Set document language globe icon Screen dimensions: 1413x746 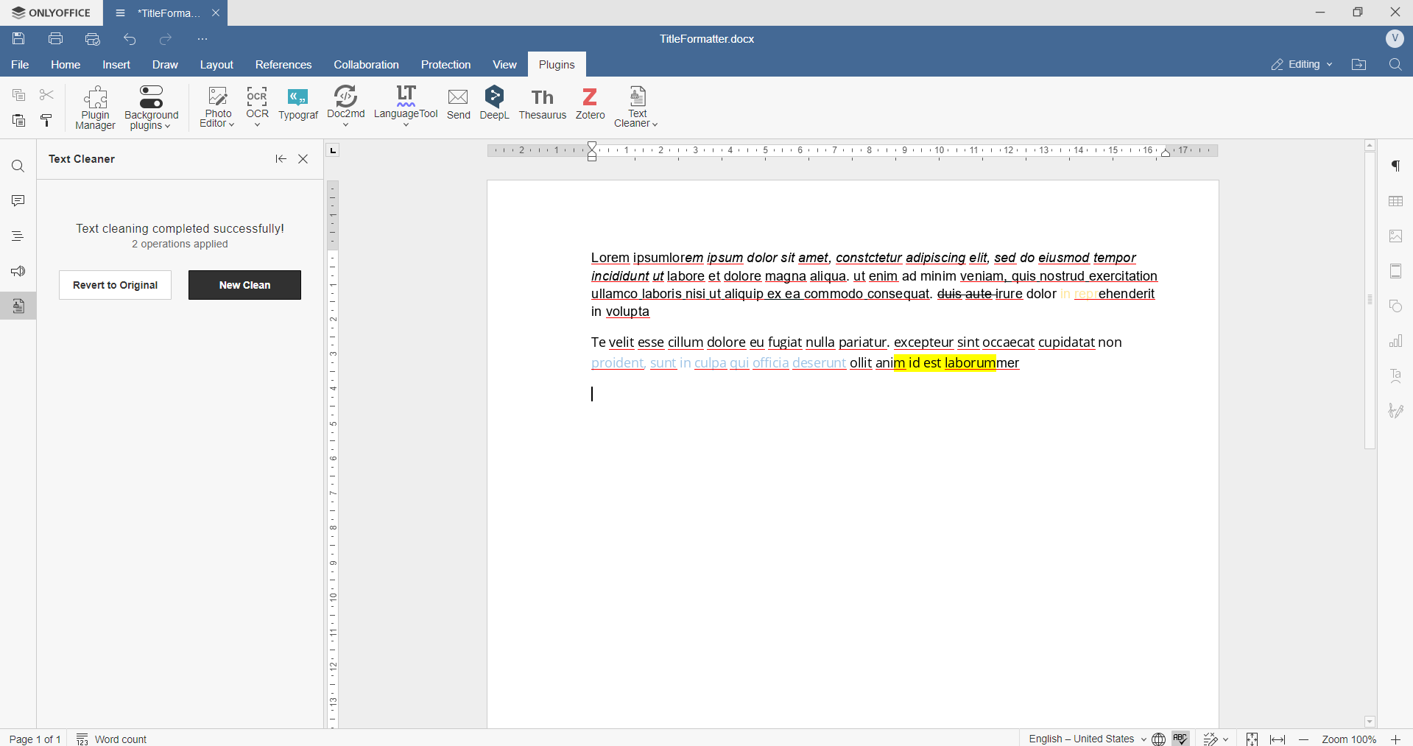click(x=1159, y=739)
